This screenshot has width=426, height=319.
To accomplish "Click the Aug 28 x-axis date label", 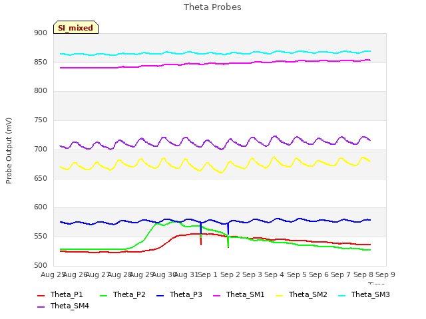I will (120, 274).
